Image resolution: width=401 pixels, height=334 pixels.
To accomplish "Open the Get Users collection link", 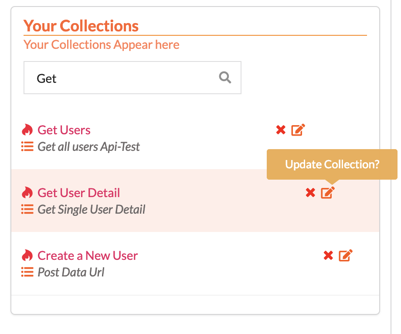I will point(64,130).
